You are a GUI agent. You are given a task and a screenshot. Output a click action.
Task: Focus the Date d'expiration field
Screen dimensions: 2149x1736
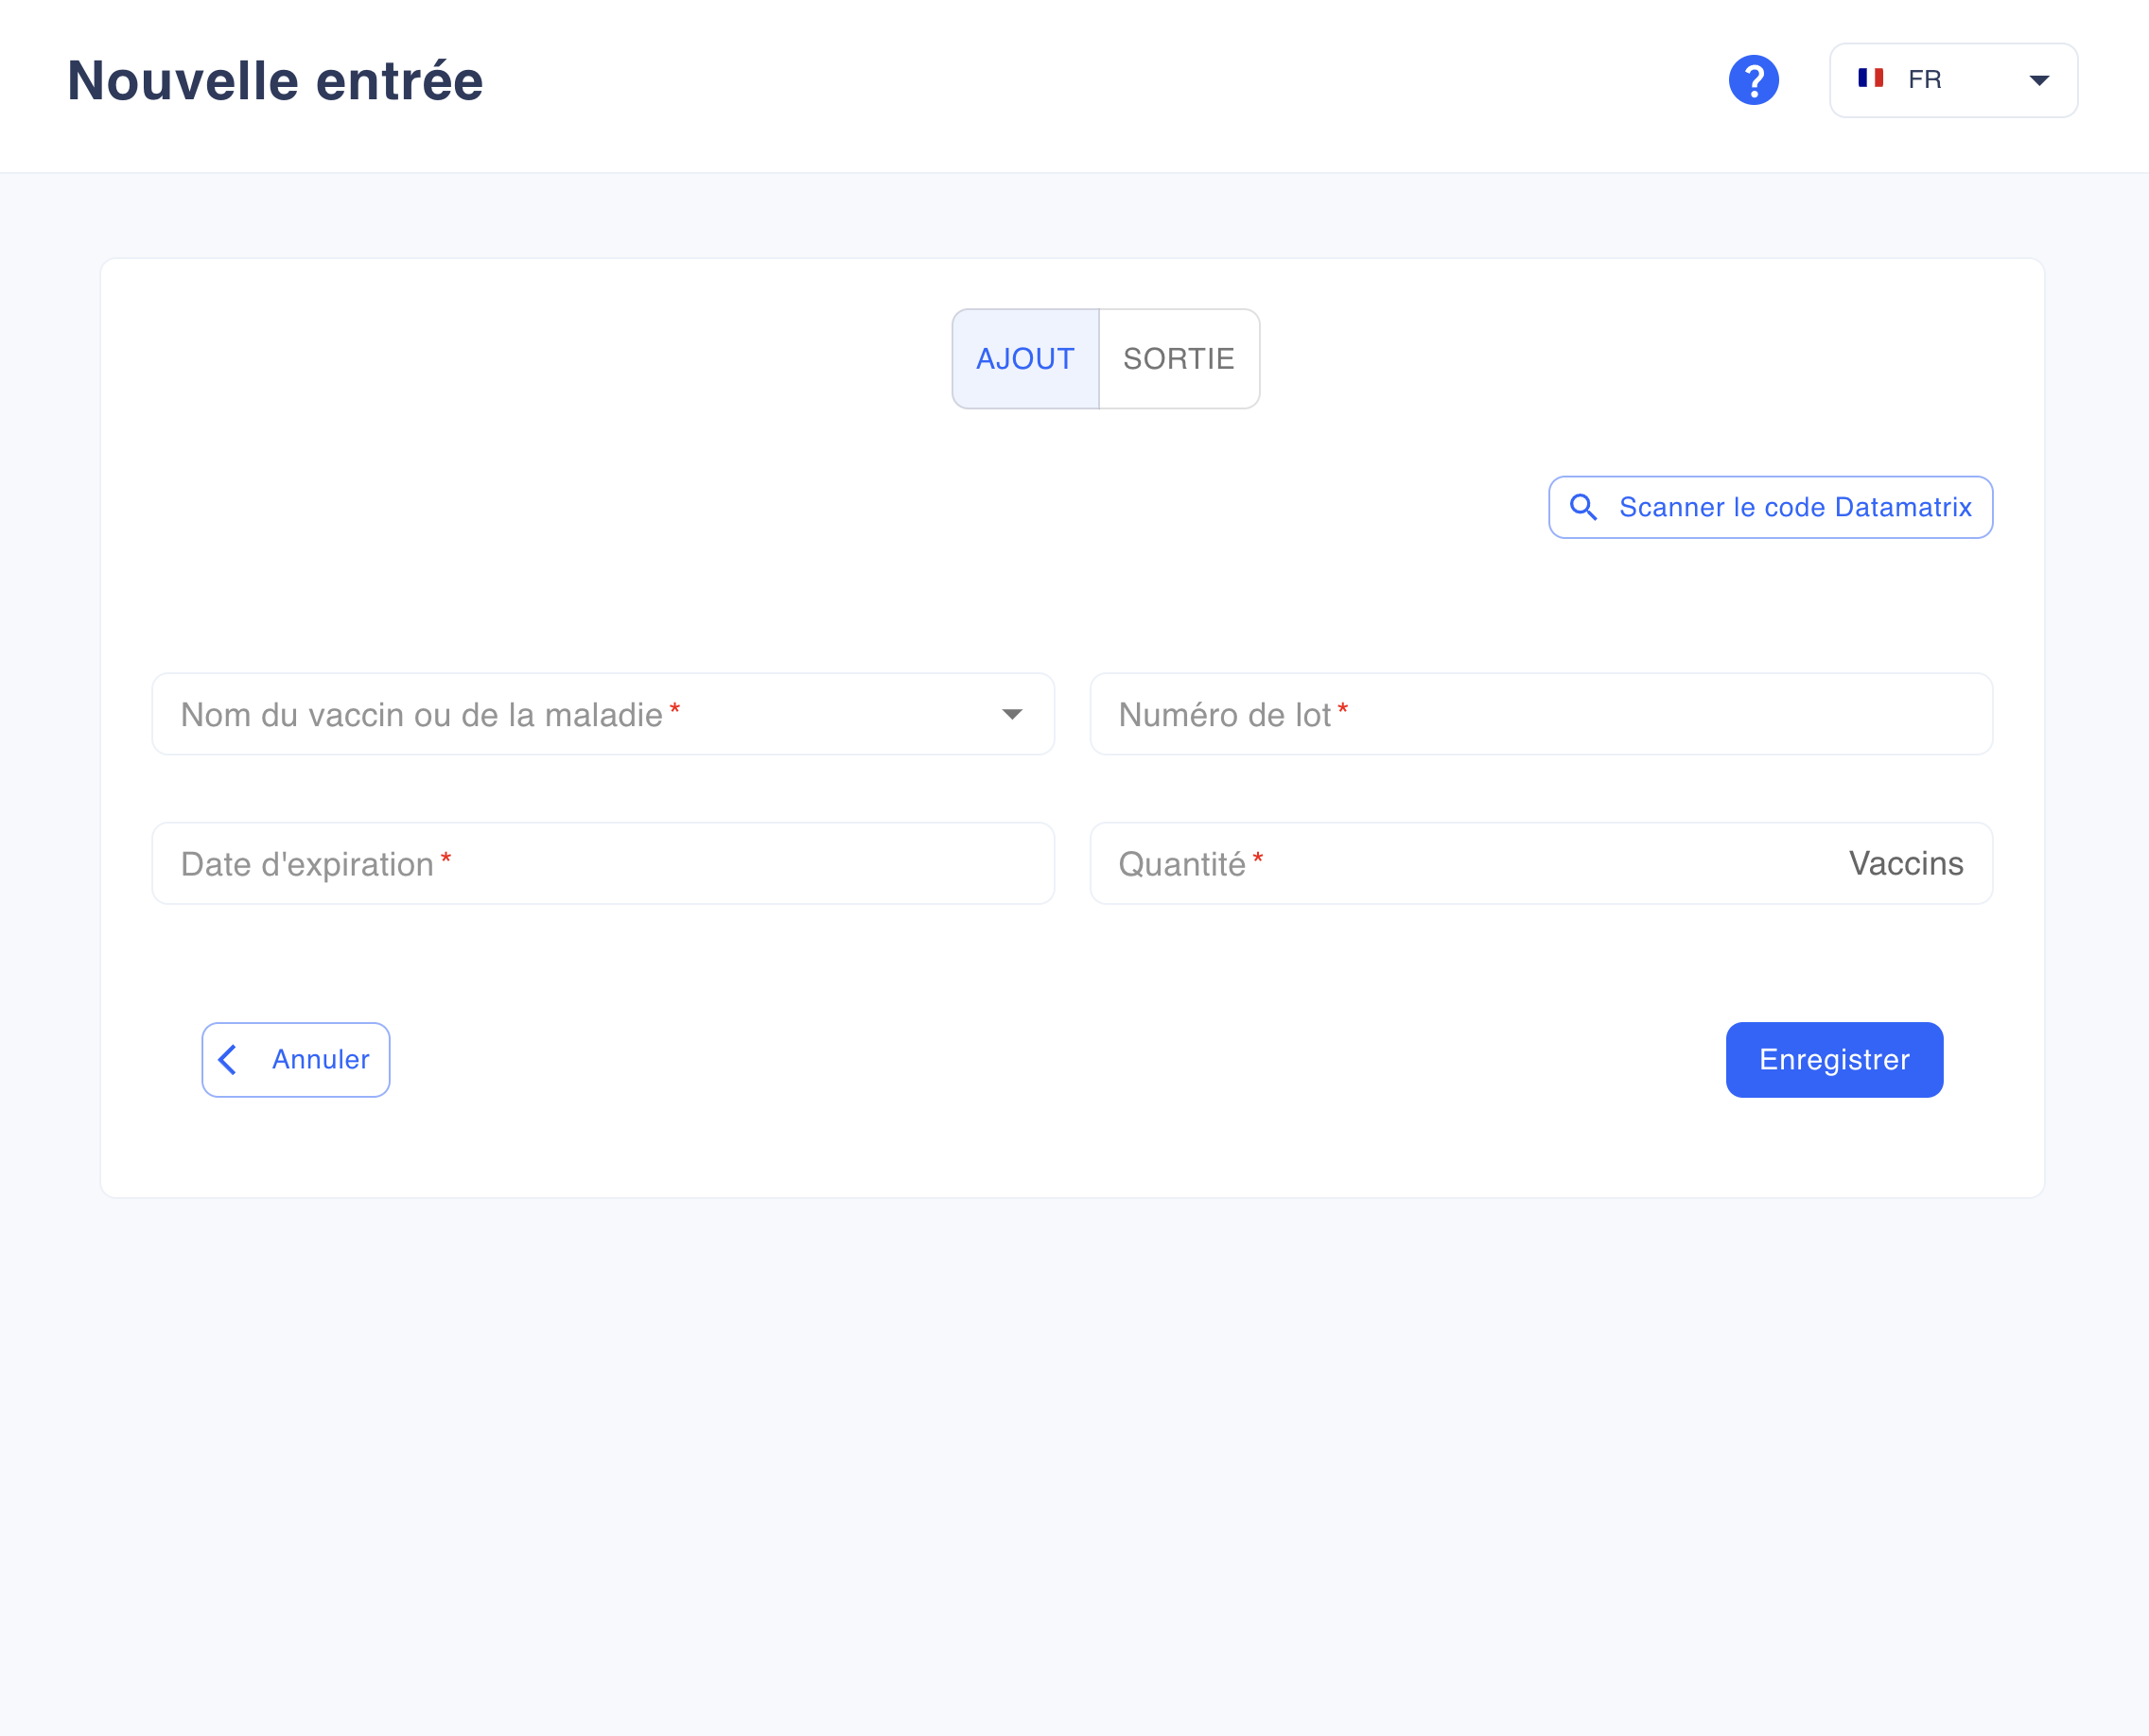pos(603,863)
